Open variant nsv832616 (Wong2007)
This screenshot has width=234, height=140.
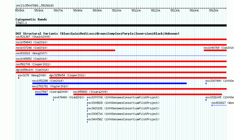(x=32, y=53)
